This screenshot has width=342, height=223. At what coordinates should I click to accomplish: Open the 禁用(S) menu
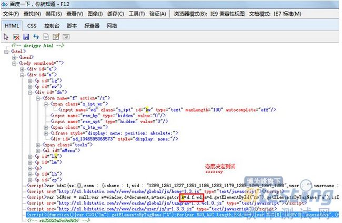tap(54, 14)
